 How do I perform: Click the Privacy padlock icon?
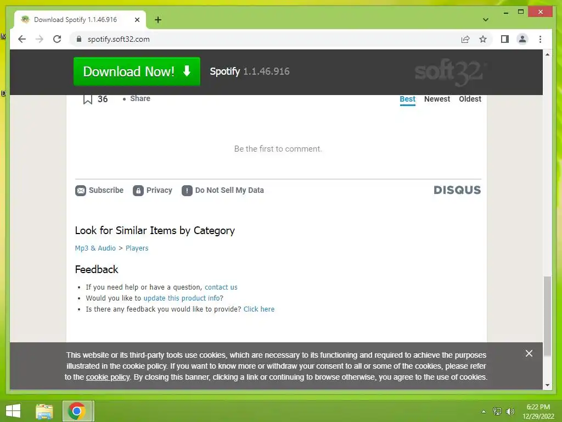click(x=138, y=191)
